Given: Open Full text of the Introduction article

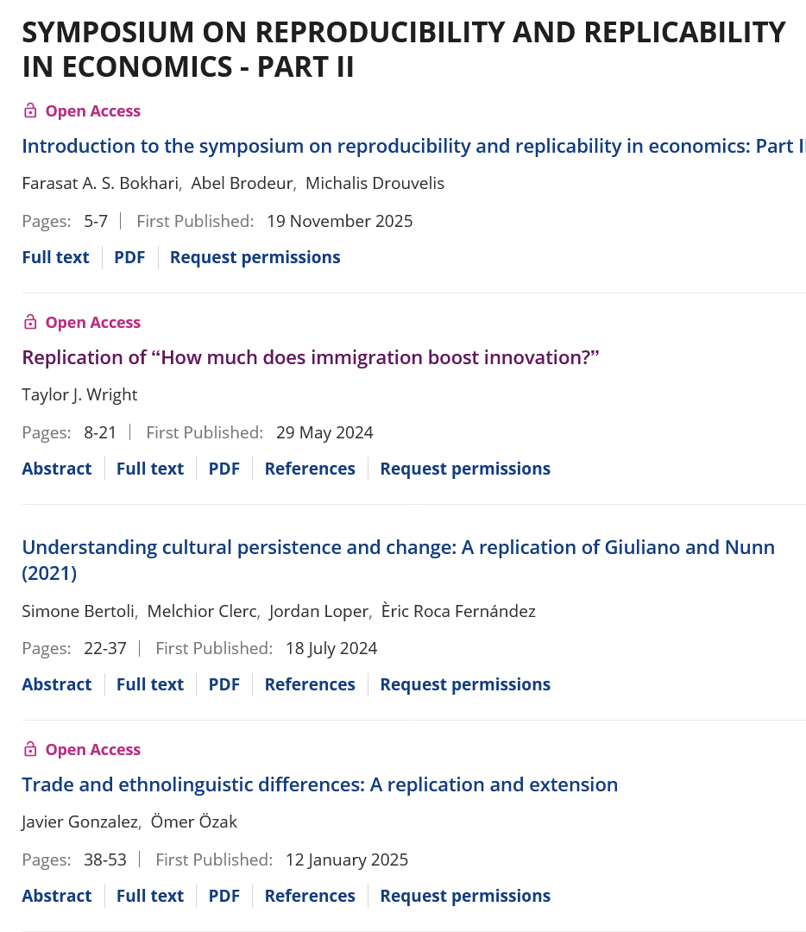Looking at the screenshot, I should [55, 257].
